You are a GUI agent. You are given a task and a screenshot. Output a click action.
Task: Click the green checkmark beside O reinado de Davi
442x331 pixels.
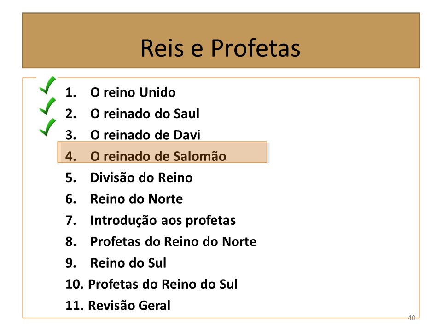[x=47, y=128]
